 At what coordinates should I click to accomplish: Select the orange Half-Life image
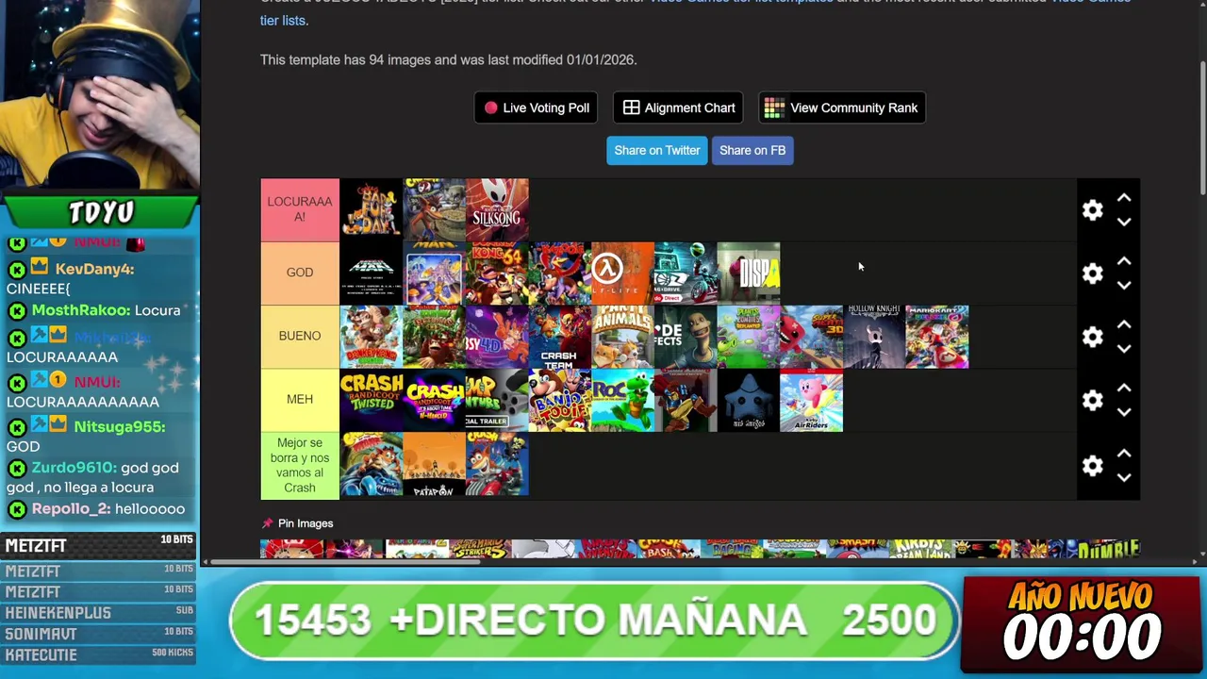pyautogui.click(x=622, y=273)
